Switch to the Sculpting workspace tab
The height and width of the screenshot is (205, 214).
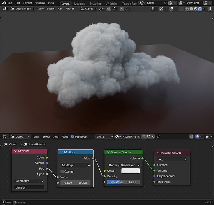(x=95, y=4)
